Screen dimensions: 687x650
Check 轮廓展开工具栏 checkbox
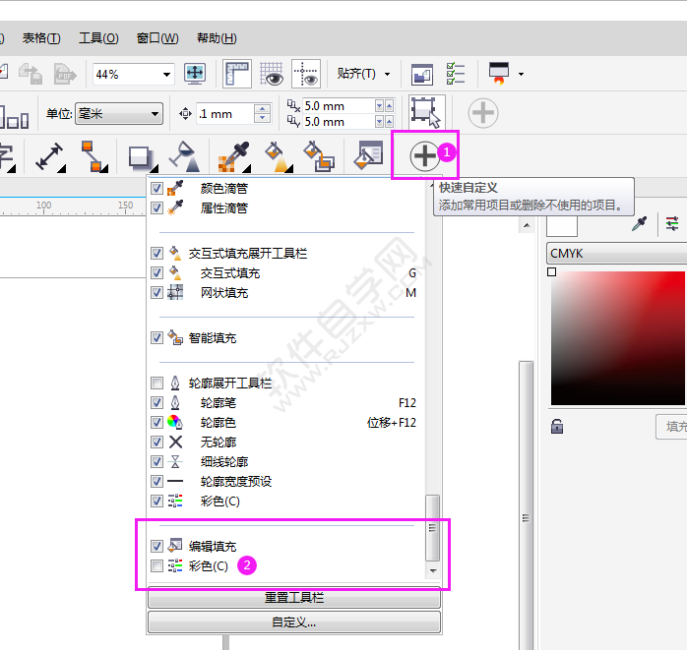[156, 383]
